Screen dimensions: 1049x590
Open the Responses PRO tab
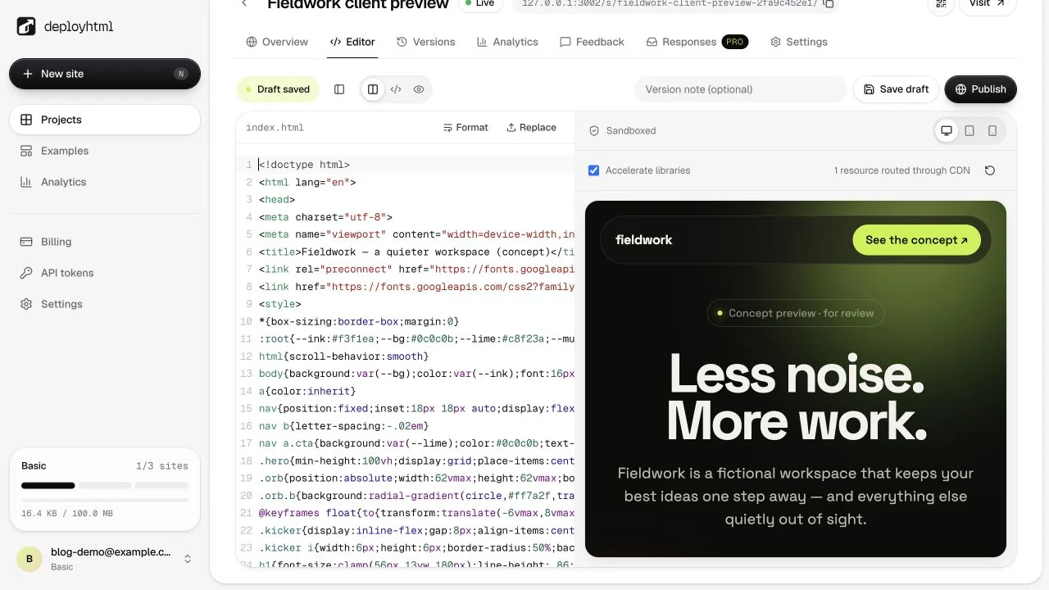click(697, 42)
